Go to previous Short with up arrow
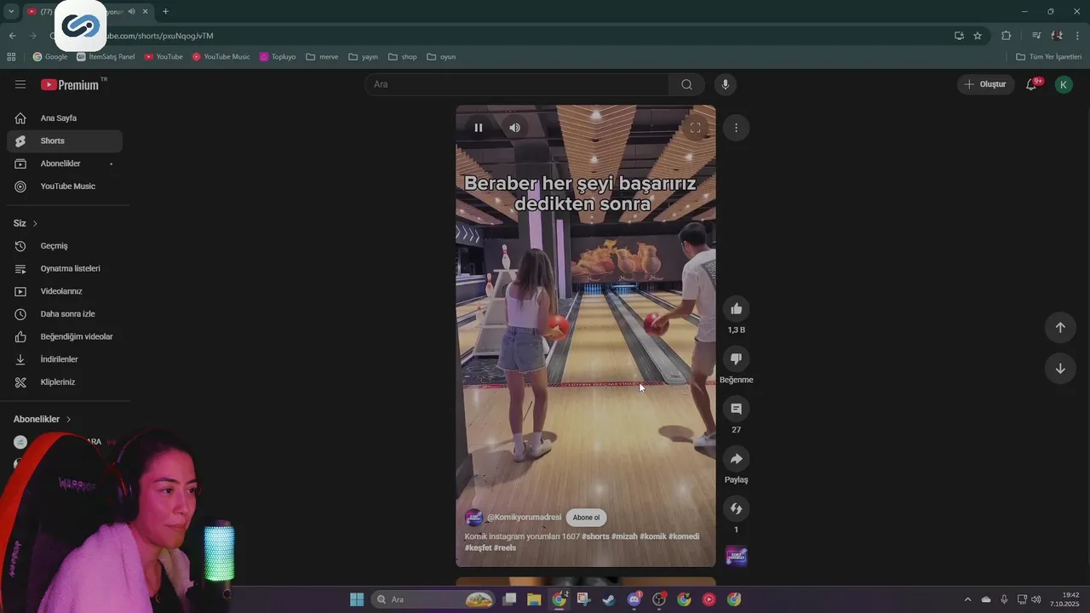 [1060, 327]
